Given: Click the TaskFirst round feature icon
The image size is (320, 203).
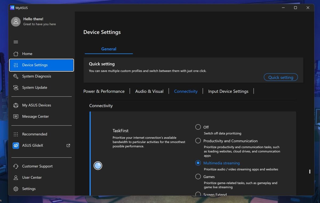Looking at the screenshot, I should pyautogui.click(x=98, y=166).
